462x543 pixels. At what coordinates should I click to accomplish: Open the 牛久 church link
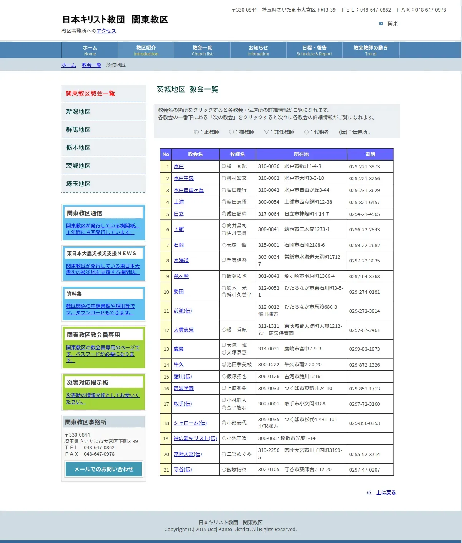179,365
